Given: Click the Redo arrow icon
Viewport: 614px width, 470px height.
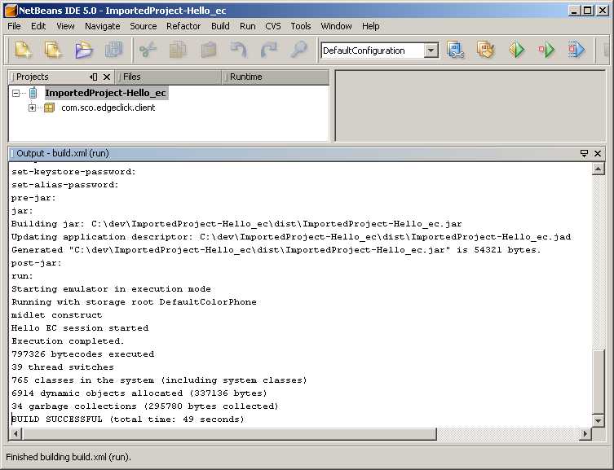Looking at the screenshot, I should click(268, 50).
